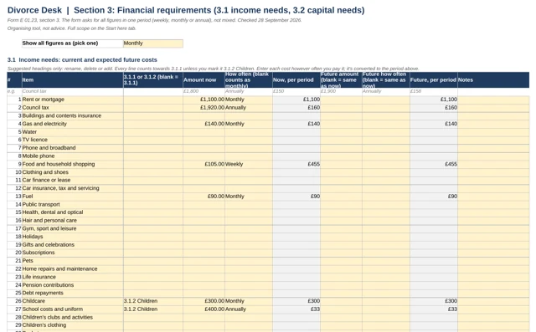Click the 'Debt repayments' item cell

[x=73, y=293]
